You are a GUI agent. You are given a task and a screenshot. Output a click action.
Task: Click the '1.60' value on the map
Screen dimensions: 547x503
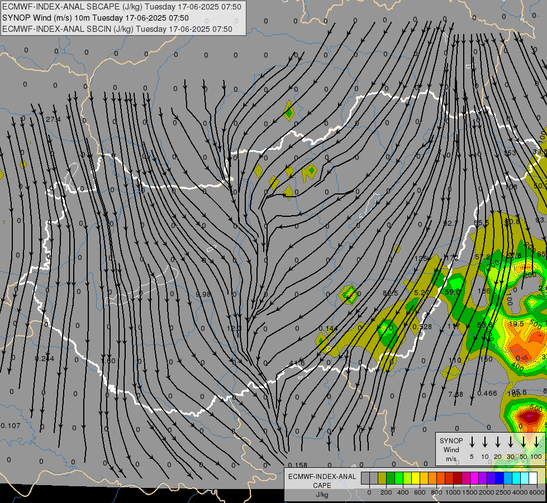(108, 360)
